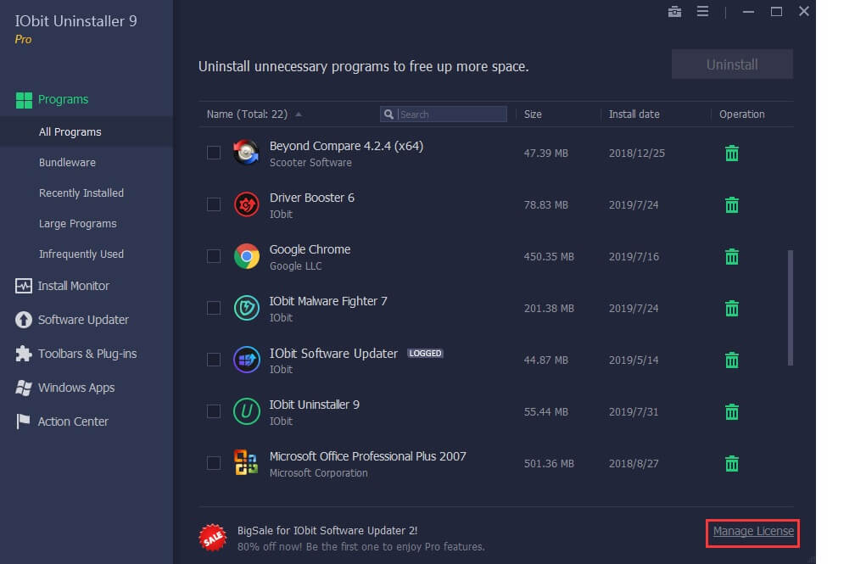This screenshot has width=855, height=564.
Task: Tick the IObit Uninstaller 9 checkbox
Action: click(x=214, y=411)
